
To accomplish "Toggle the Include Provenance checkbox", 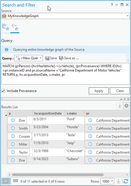I will tap(3, 91).
